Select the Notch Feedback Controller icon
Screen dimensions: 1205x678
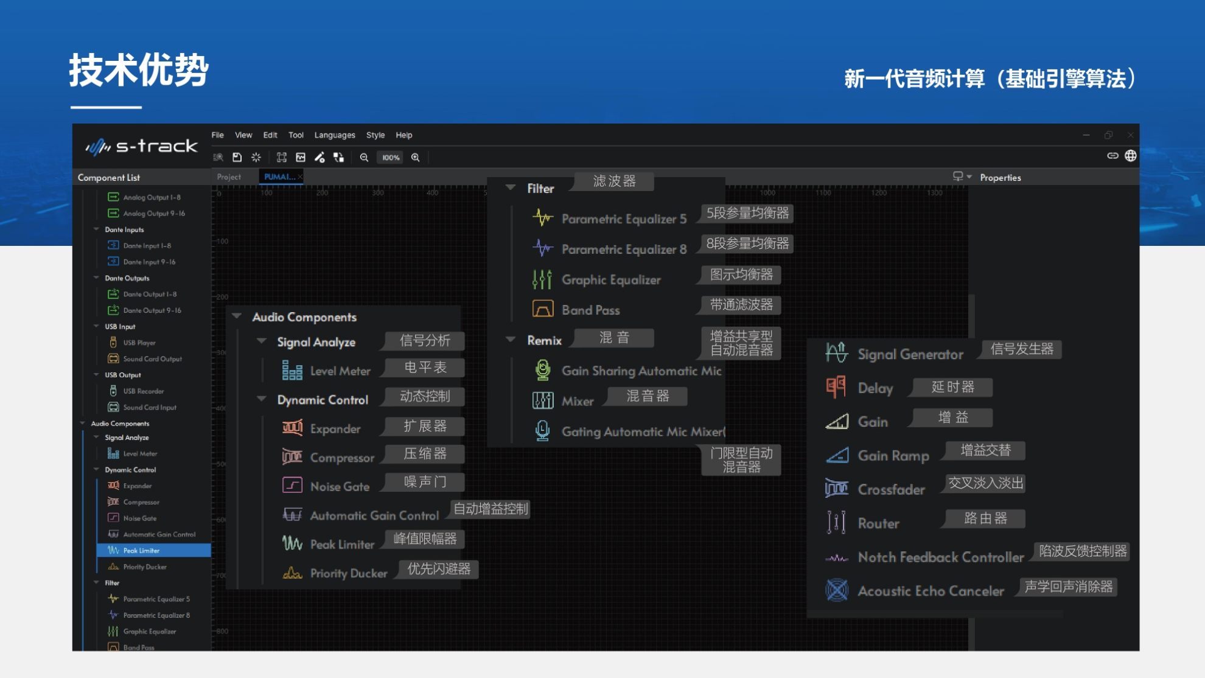pyautogui.click(x=836, y=556)
